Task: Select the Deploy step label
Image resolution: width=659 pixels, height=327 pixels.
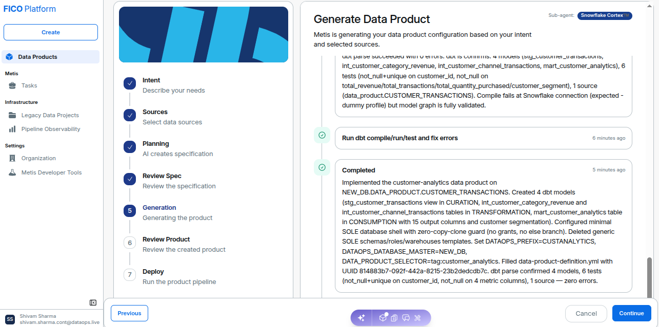Action: [x=153, y=272]
